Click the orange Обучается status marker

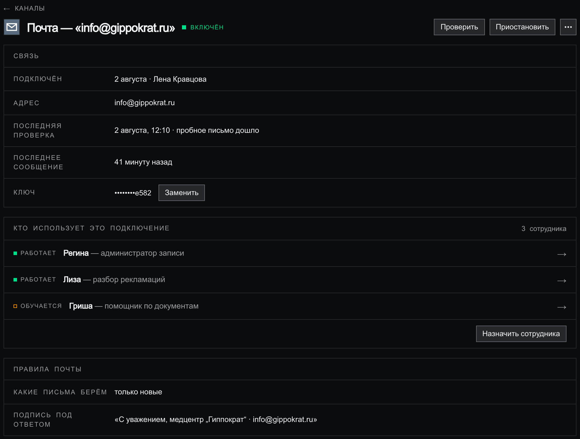(15, 306)
